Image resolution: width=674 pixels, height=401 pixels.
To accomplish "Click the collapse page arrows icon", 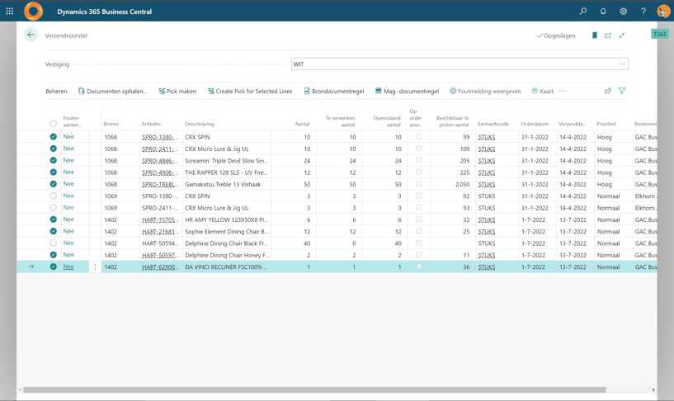I will [621, 35].
